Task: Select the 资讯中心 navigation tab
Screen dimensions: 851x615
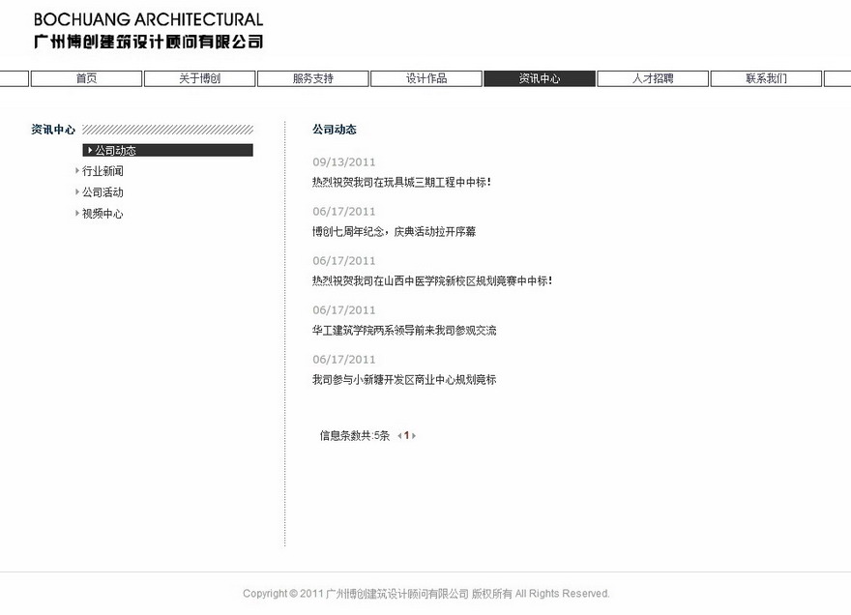Action: (x=540, y=78)
